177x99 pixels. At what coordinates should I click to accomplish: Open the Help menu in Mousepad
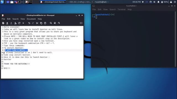tap(40, 19)
